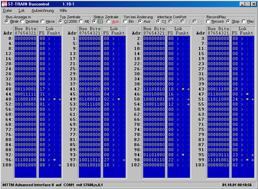Click bus bits 11101001 at address 99
The width and height of the screenshot is (258, 189).
coord(218,160)
